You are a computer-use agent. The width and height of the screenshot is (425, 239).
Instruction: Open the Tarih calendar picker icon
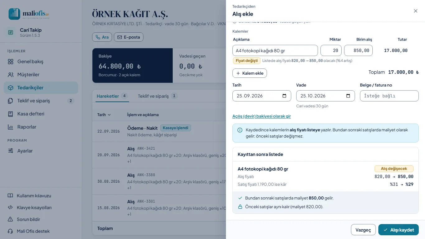284,96
